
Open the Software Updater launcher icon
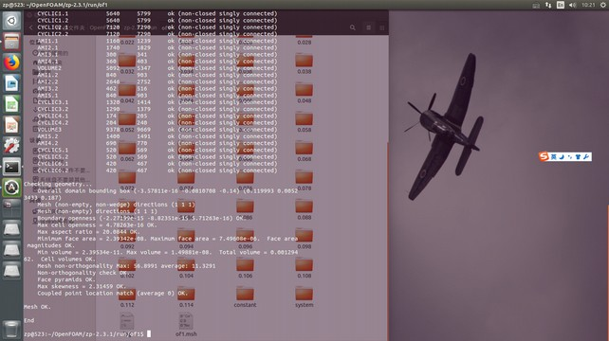point(11,188)
